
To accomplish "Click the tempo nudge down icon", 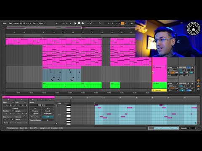I will [21, 23].
